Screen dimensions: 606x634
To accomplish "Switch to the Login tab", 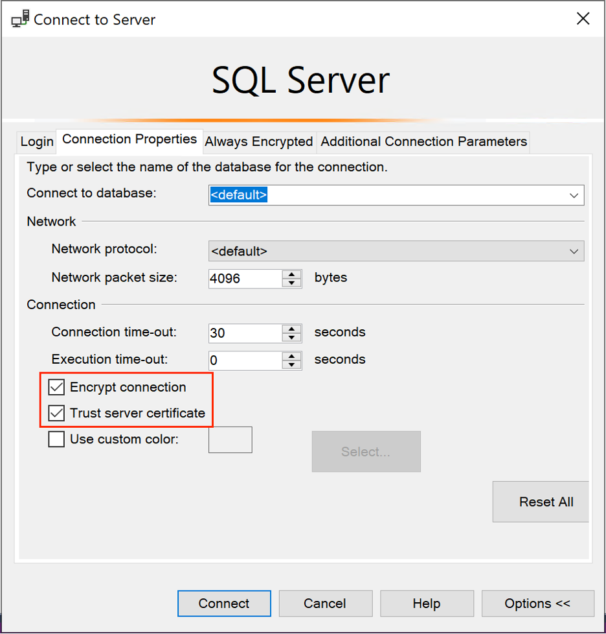I will pyautogui.click(x=37, y=142).
